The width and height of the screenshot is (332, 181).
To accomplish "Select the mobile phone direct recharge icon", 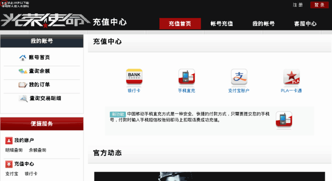I will tap(187, 77).
